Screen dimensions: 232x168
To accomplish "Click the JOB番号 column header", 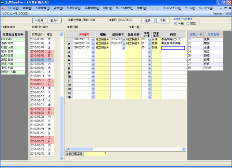I will [84, 34].
